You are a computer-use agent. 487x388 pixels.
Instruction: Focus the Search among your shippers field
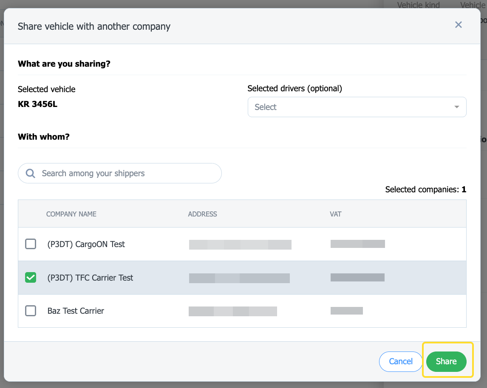[x=127, y=173]
